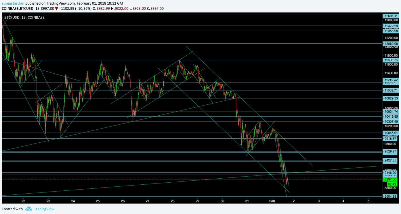Click the close value C:8997.00
Image resolution: width=401 pixels, height=214 pixels.
(155, 9)
